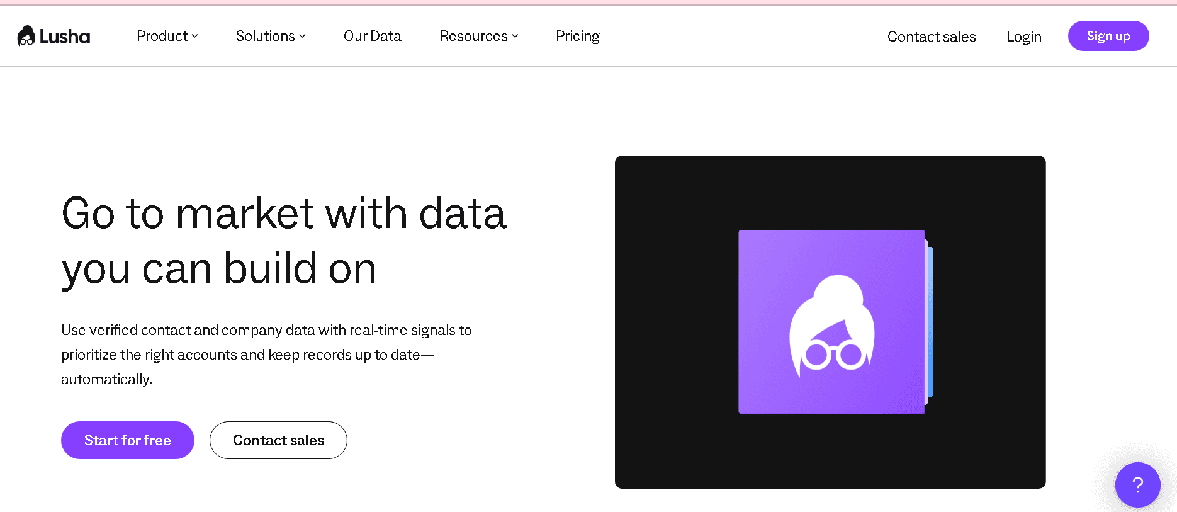Open the Product menu label

(x=162, y=37)
